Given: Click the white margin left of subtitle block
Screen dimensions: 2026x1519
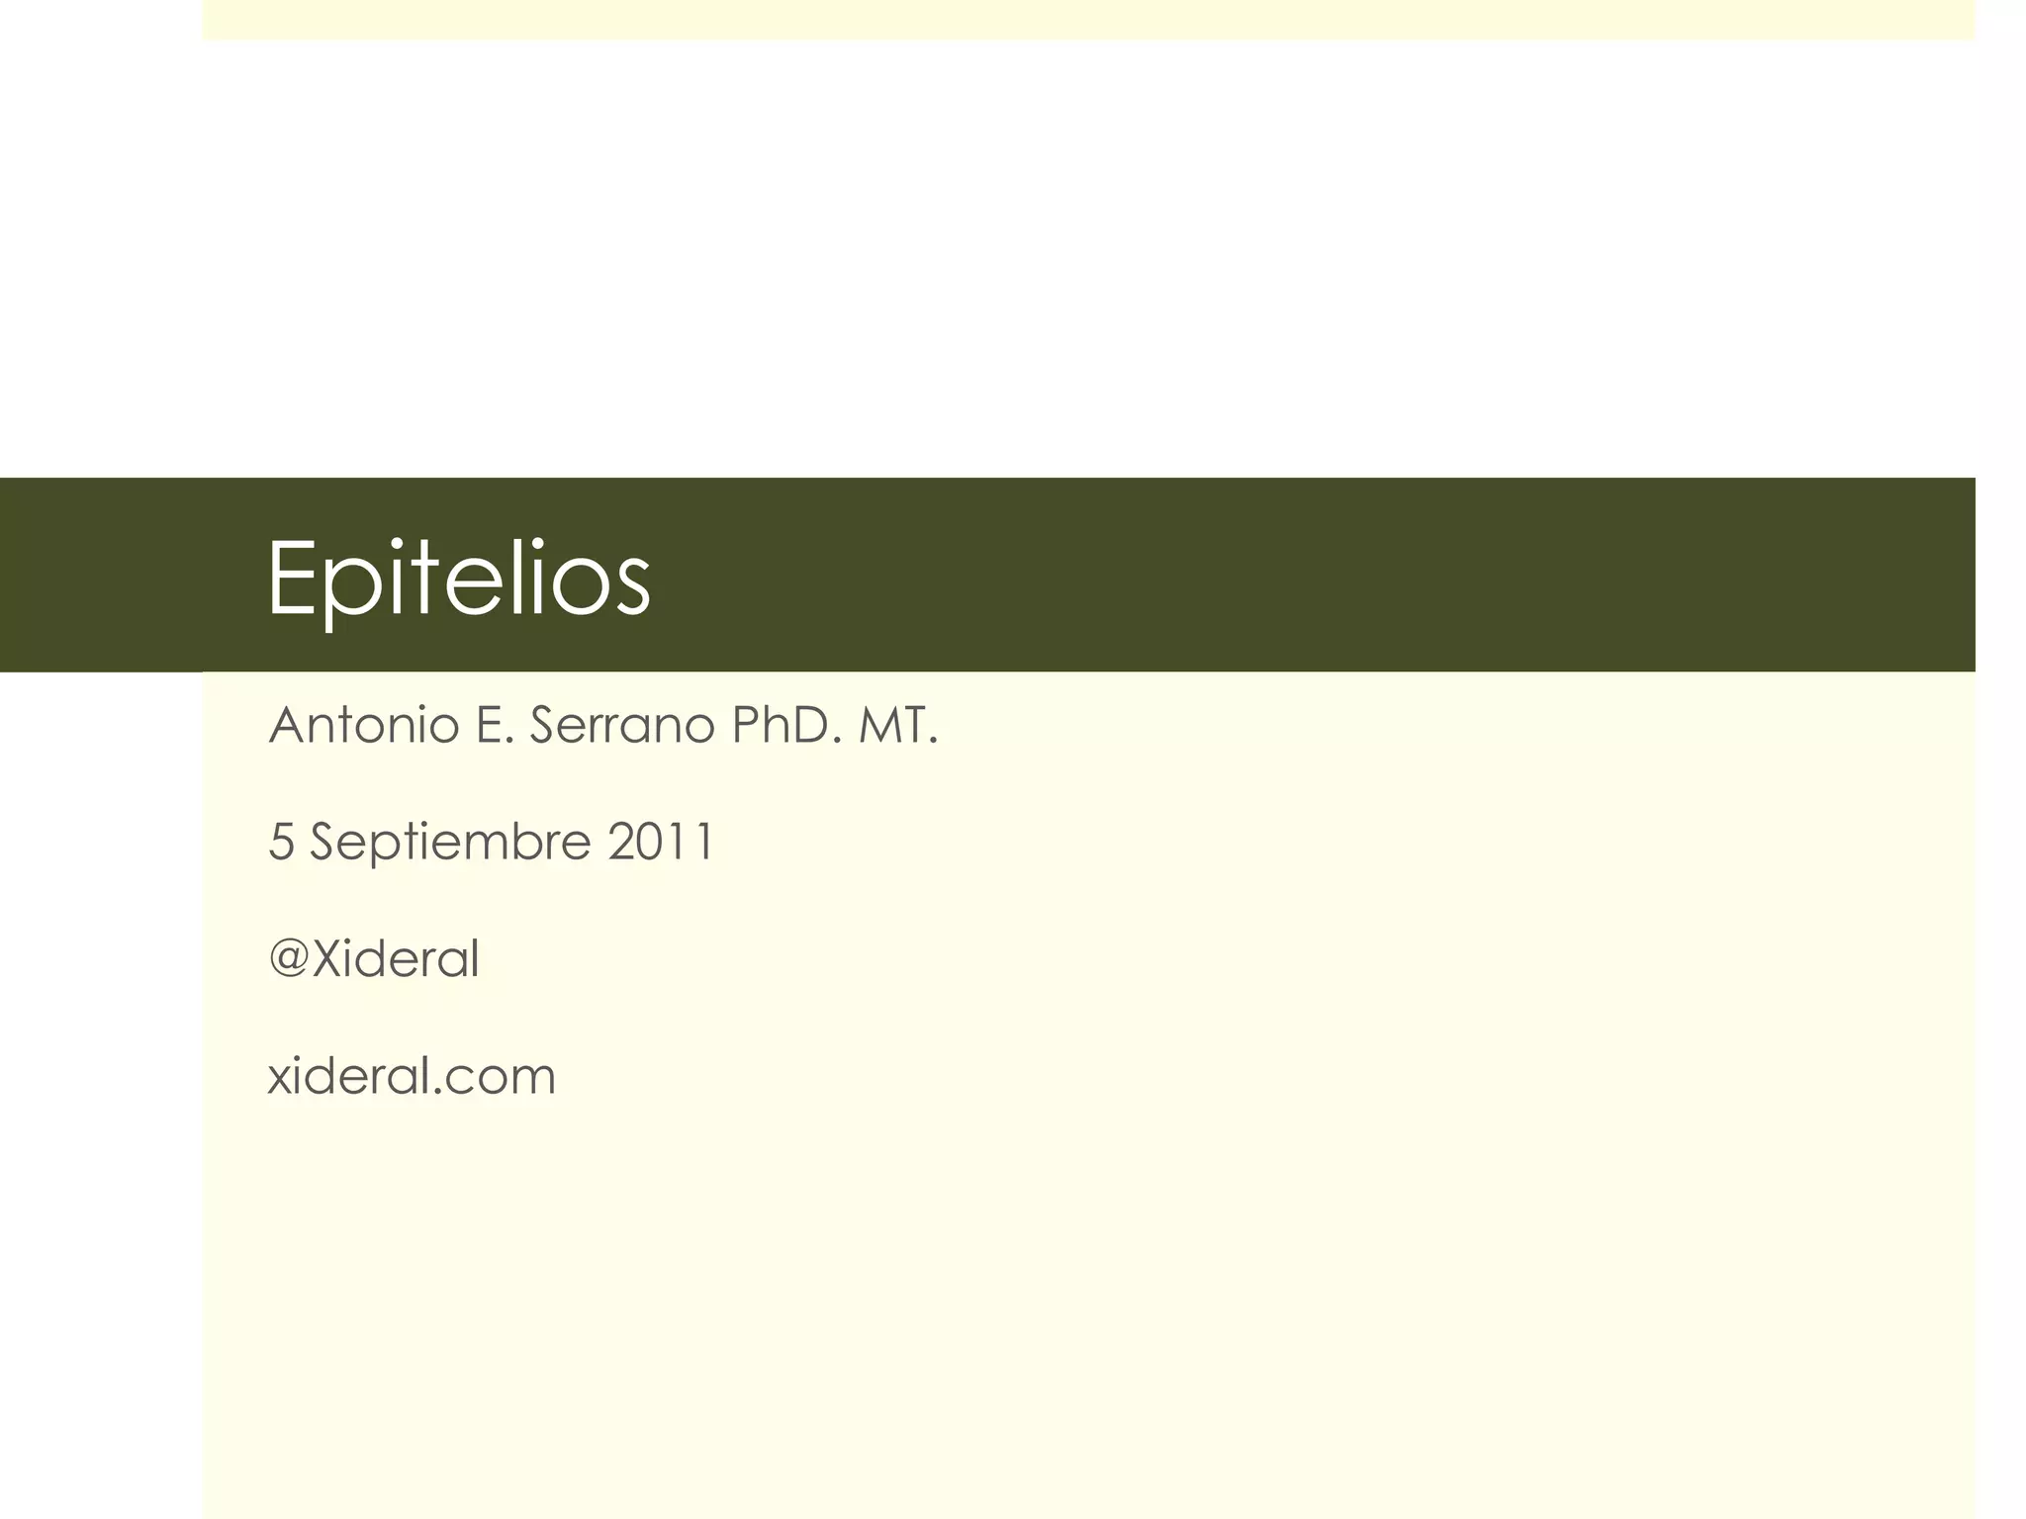Looking at the screenshot, I should 101,1088.
